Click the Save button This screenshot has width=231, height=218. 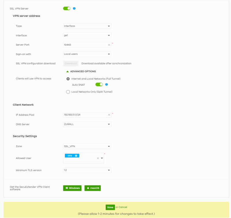click(x=110, y=207)
